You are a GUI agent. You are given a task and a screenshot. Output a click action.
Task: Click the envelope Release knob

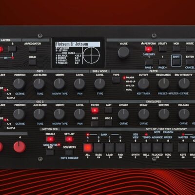point(184,114)
